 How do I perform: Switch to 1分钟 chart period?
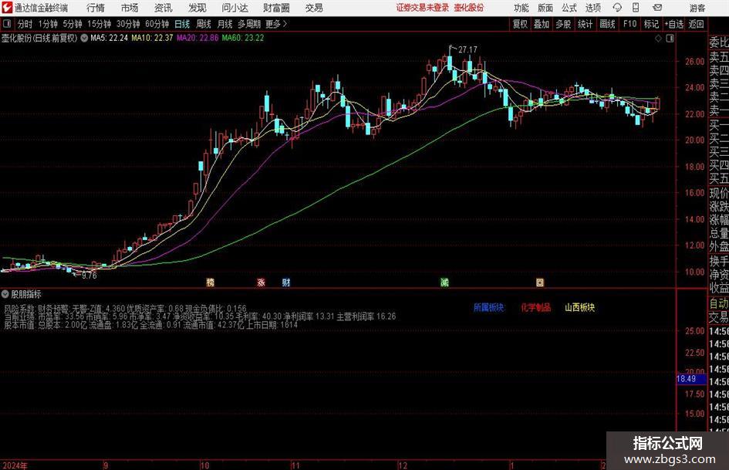[48, 24]
